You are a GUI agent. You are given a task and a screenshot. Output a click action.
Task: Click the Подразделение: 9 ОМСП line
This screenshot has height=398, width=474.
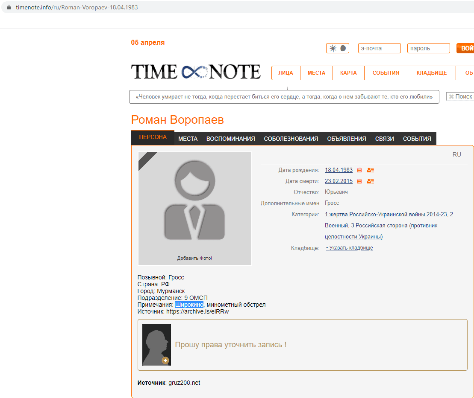point(172,298)
